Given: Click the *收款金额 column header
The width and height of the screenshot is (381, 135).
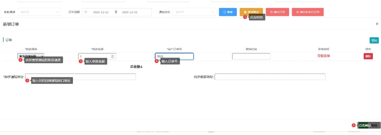Looking at the screenshot, I should pyautogui.click(x=97, y=49).
